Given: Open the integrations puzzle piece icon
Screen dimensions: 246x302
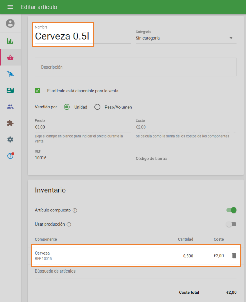Looking at the screenshot, I should pyautogui.click(x=10, y=123).
